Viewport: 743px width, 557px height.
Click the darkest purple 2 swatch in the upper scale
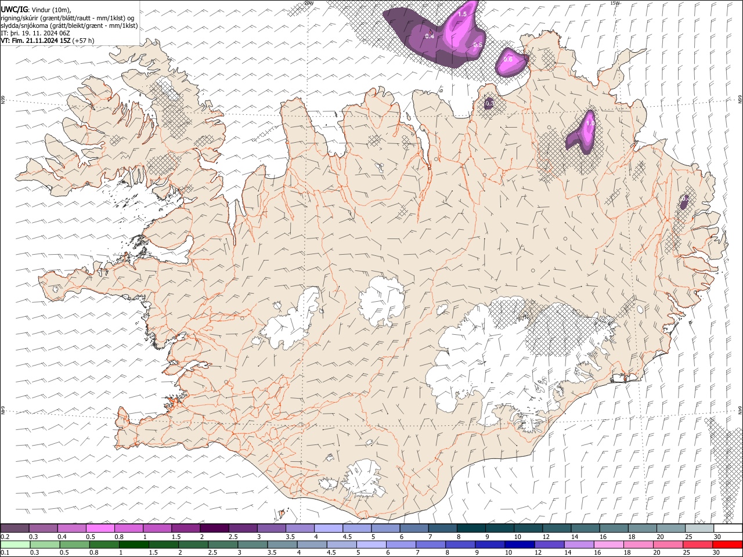click(x=214, y=529)
